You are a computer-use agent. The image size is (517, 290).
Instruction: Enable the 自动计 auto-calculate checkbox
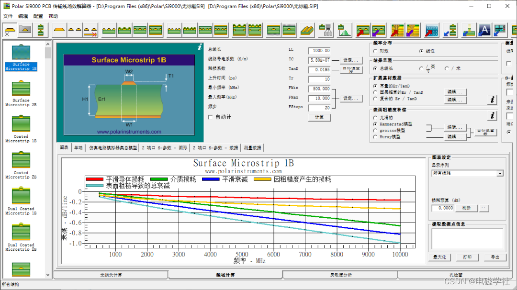(210, 117)
